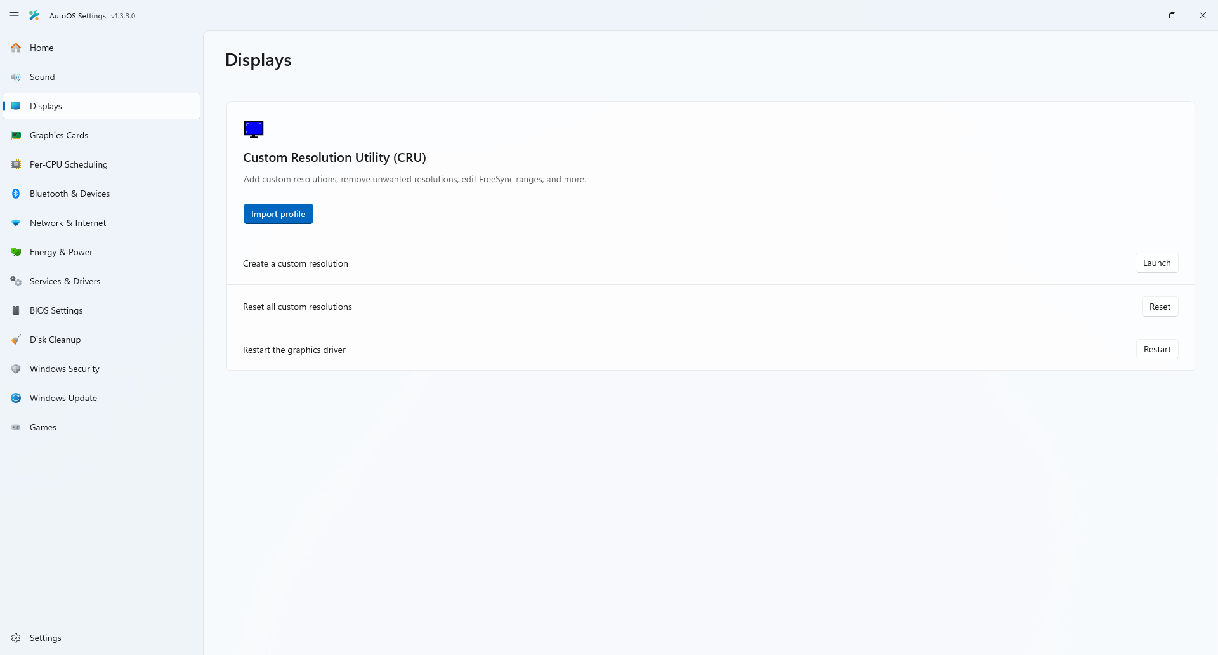
Task: Click the Disk Cleanup broom icon
Action: (16, 340)
